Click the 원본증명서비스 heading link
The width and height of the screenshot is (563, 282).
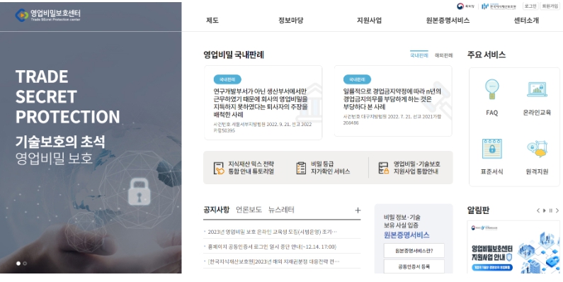click(406, 235)
